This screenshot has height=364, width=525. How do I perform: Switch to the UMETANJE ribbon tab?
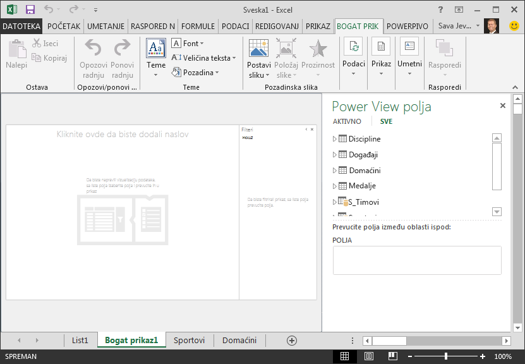click(106, 26)
